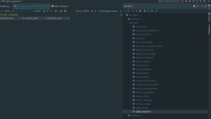Select the django_migrations table

(144, 58)
